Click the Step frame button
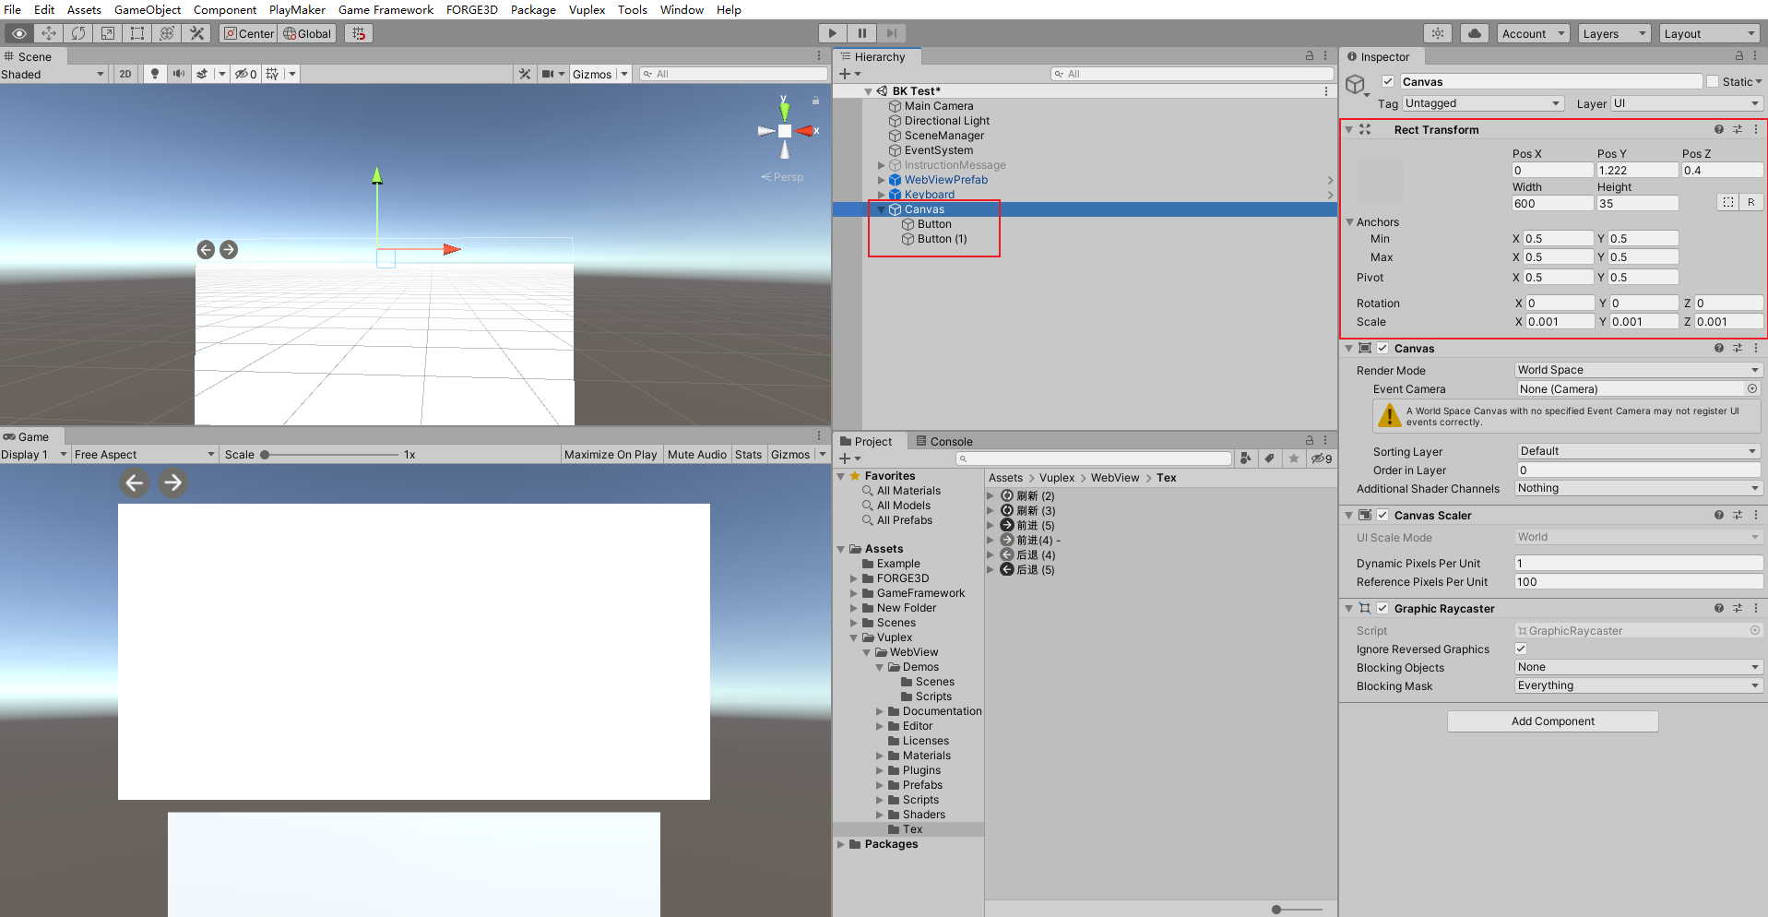 (x=891, y=33)
